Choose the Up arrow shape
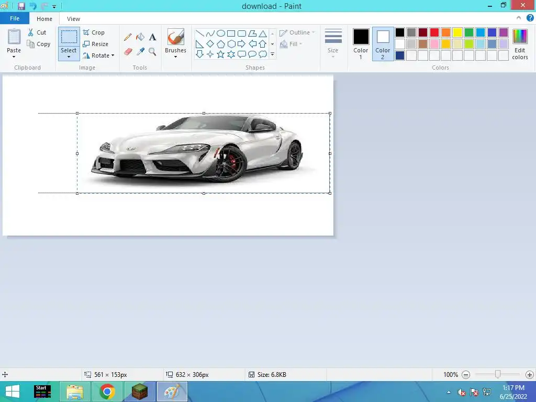The image size is (536, 402). (263, 44)
